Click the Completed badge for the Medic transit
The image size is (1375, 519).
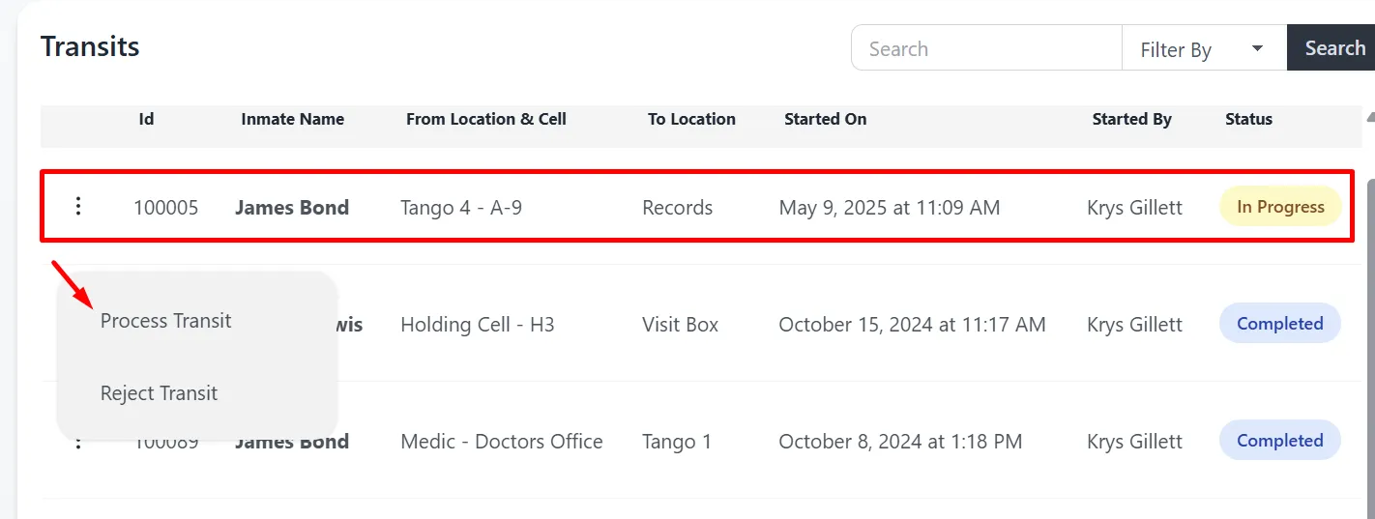pos(1279,441)
